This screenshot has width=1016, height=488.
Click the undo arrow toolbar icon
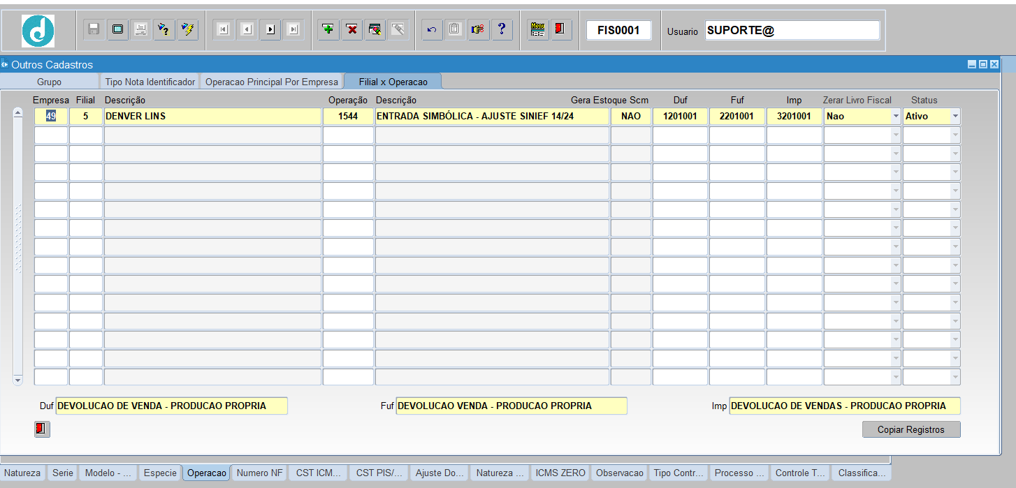(x=432, y=29)
